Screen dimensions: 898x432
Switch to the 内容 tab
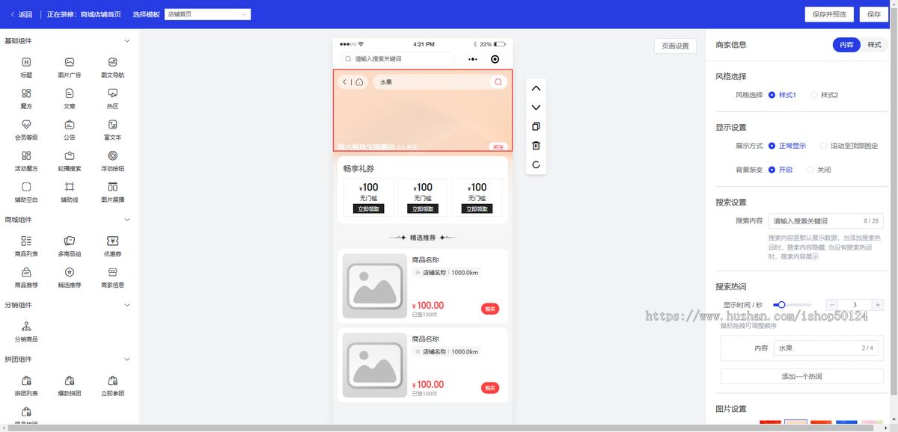(846, 45)
